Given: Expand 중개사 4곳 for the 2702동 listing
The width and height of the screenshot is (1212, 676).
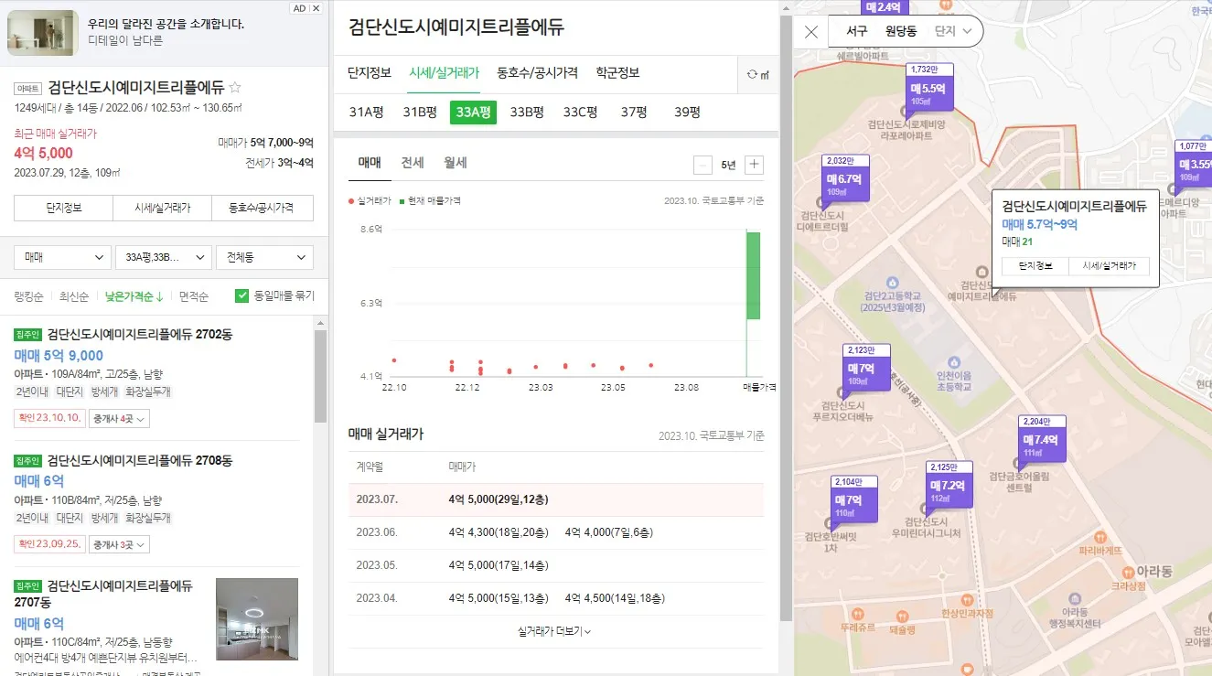Looking at the screenshot, I should 121,418.
